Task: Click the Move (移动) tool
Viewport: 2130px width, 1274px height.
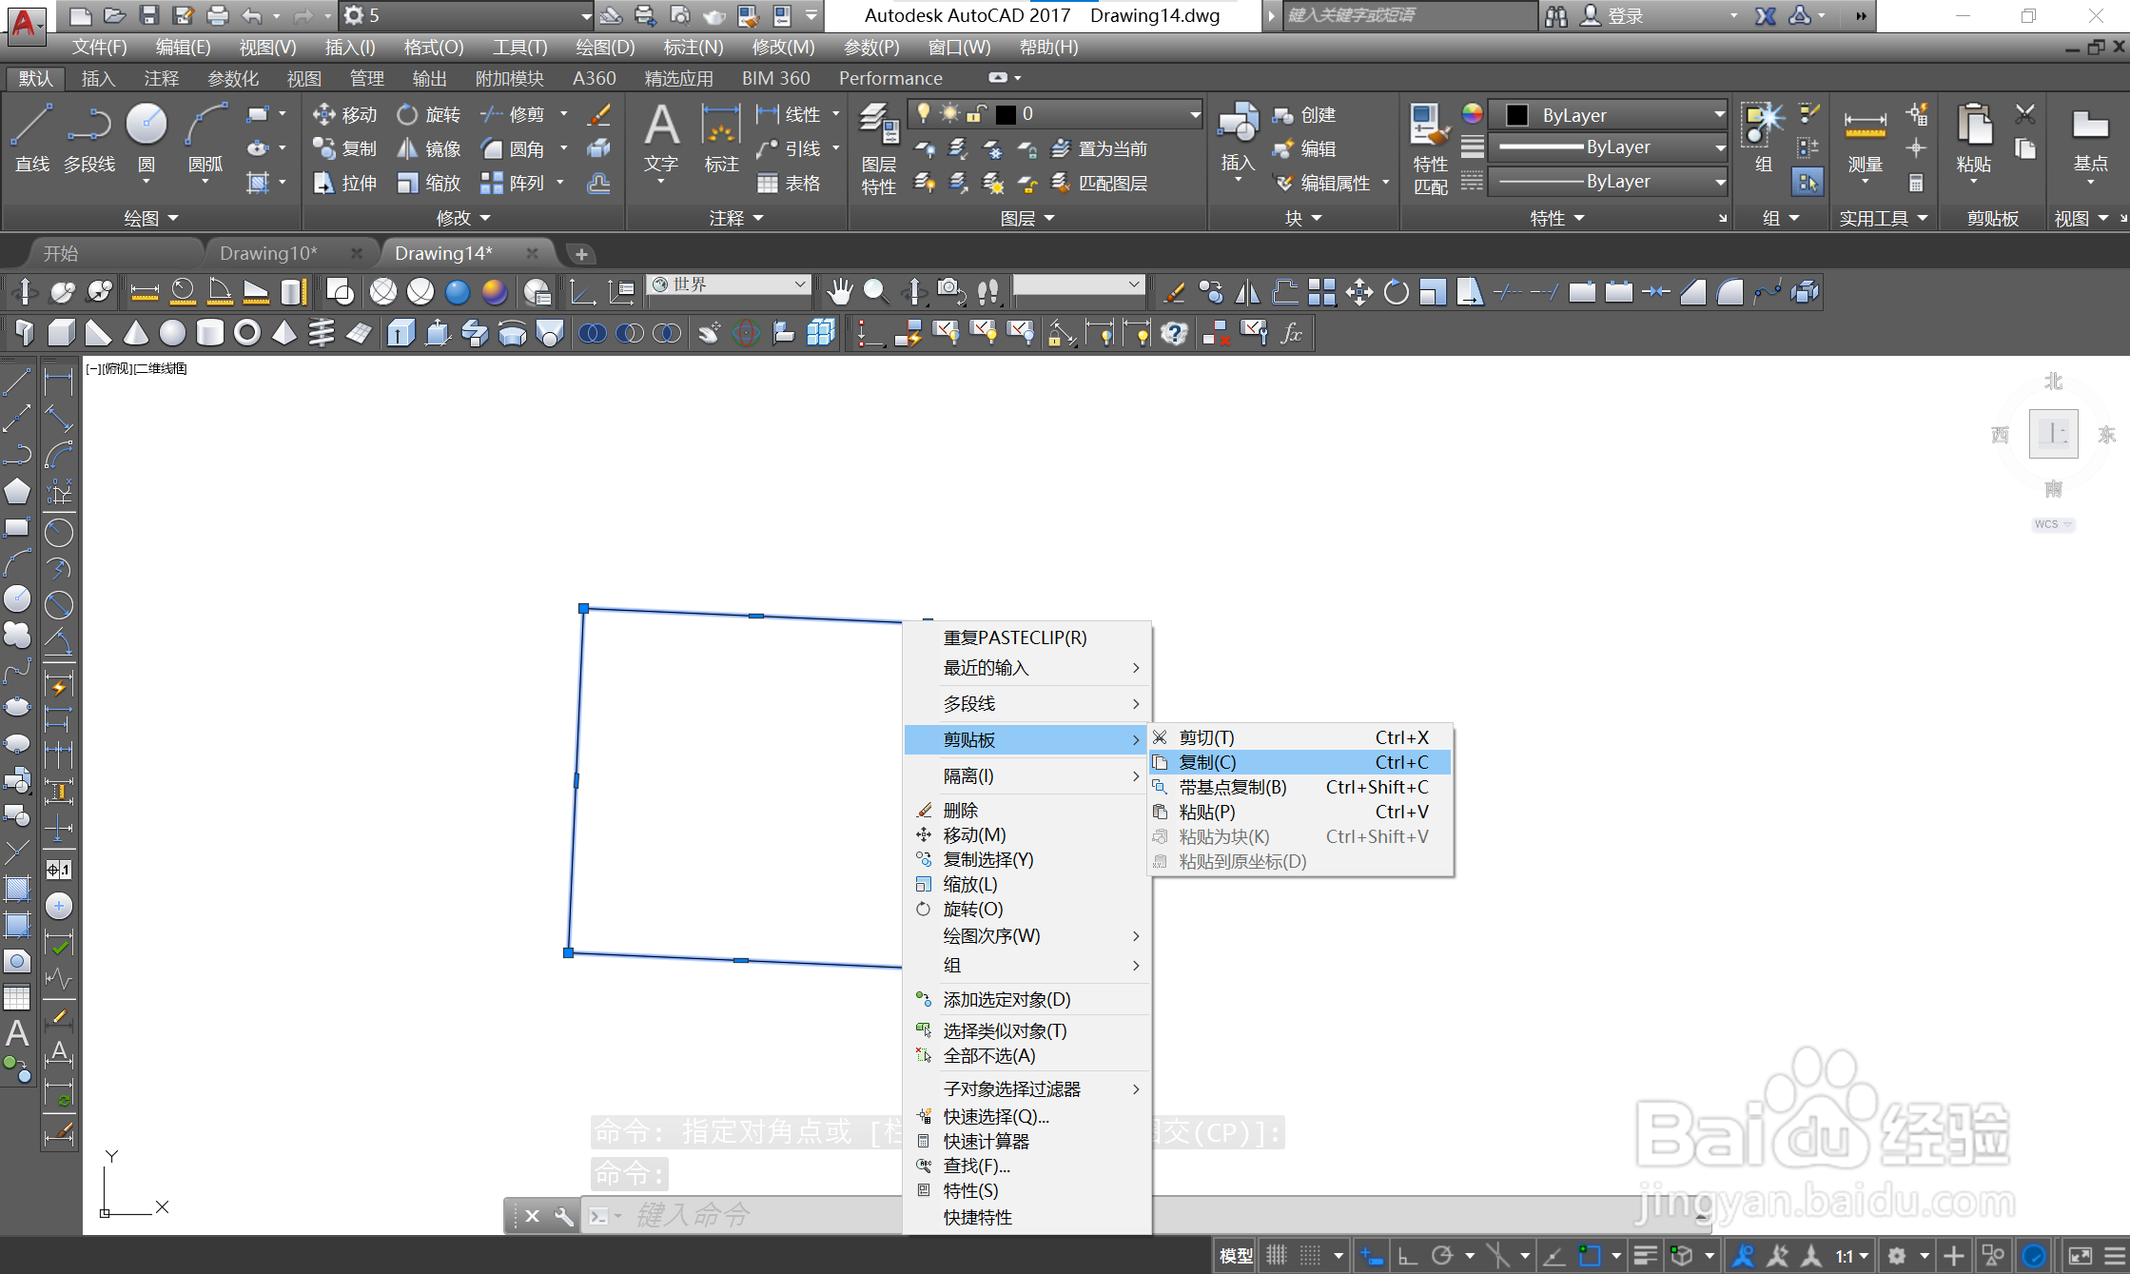Action: 345,114
